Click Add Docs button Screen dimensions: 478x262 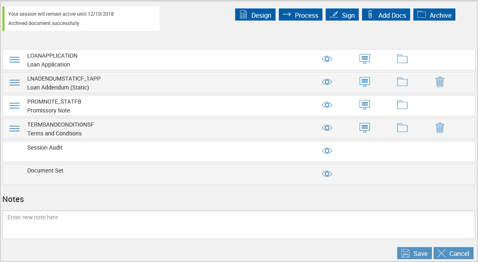coord(386,15)
